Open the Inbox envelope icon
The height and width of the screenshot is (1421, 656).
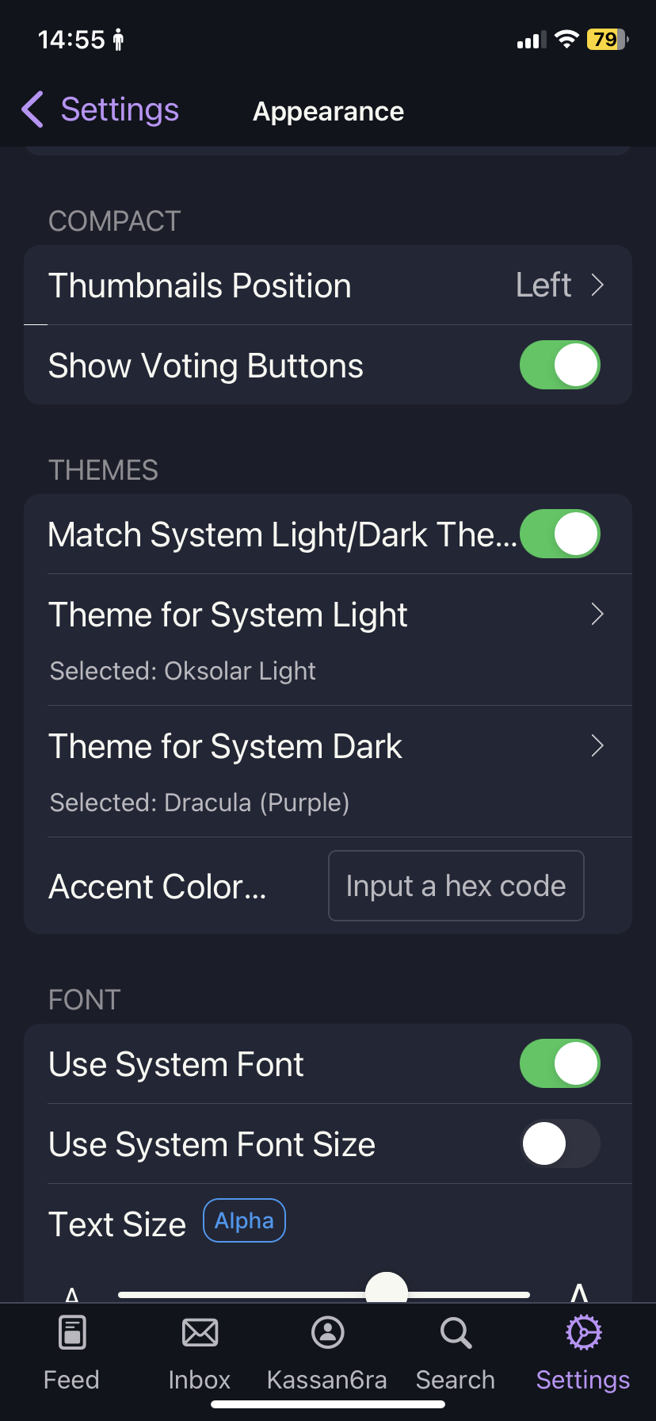tap(200, 1332)
